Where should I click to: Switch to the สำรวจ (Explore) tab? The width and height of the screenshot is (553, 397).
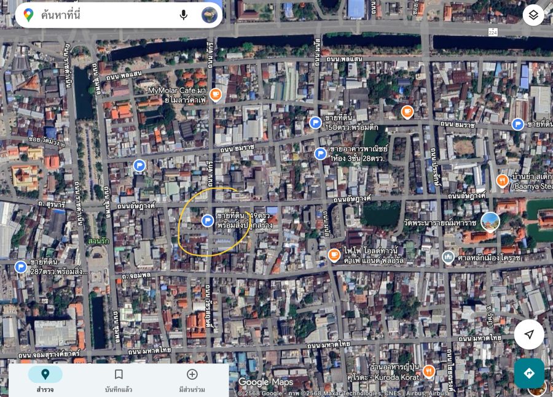pyautogui.click(x=45, y=379)
